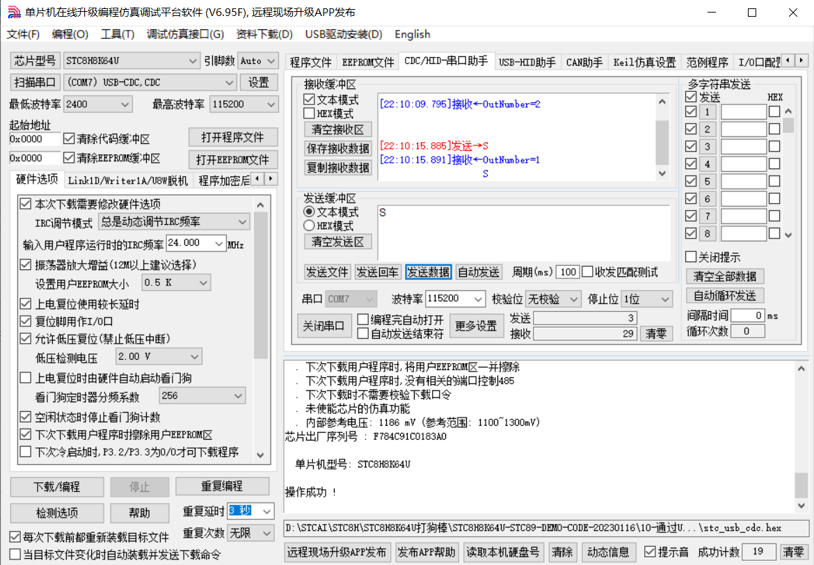Toggle 关闭提示 checkbox
The image size is (814, 565).
[691, 257]
